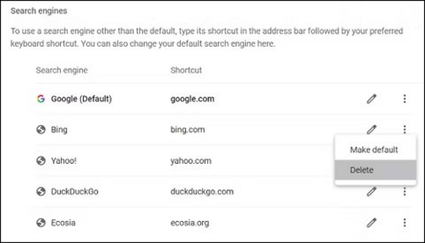Click the globe icon beside DuckDuckGo
This screenshot has height=243, width=425.
[x=41, y=191]
